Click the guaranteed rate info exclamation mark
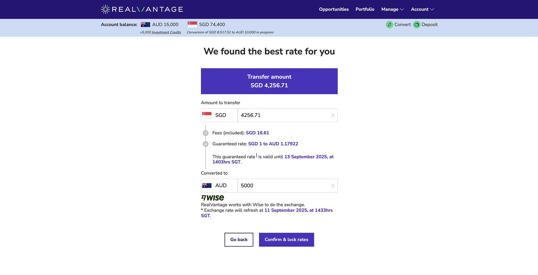538x275 pixels. coord(257,155)
